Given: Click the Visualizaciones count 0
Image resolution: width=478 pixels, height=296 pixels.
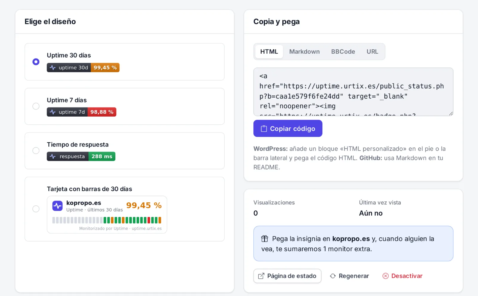Looking at the screenshot, I should (x=256, y=213).
